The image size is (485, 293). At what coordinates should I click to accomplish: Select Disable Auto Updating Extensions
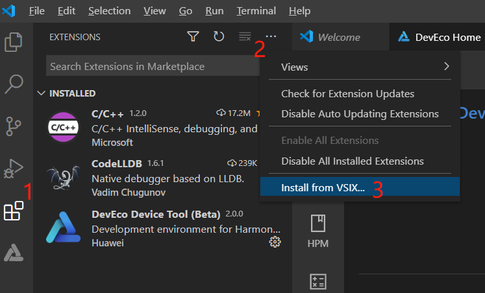(359, 114)
